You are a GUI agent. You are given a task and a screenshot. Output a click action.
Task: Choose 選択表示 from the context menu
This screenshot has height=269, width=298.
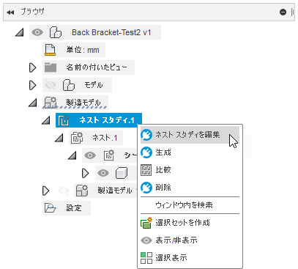pyautogui.click(x=190, y=258)
